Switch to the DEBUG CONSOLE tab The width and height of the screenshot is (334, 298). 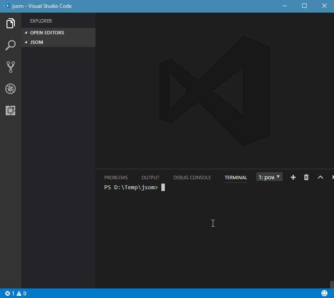tap(192, 177)
